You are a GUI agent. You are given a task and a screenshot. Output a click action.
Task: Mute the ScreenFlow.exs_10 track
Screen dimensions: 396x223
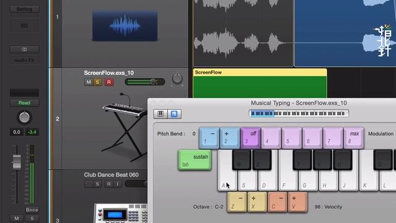[88, 82]
